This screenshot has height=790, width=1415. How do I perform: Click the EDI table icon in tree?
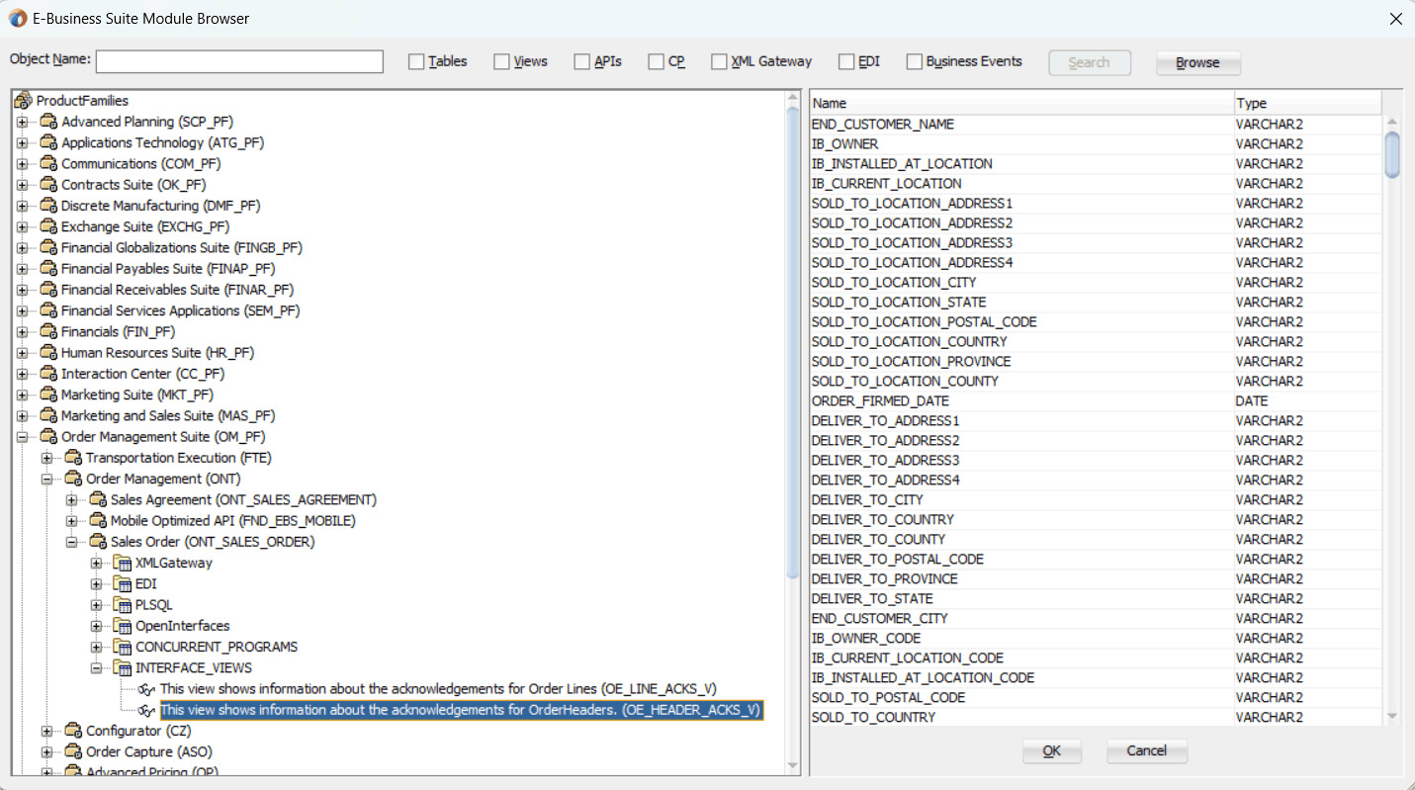[x=123, y=584]
